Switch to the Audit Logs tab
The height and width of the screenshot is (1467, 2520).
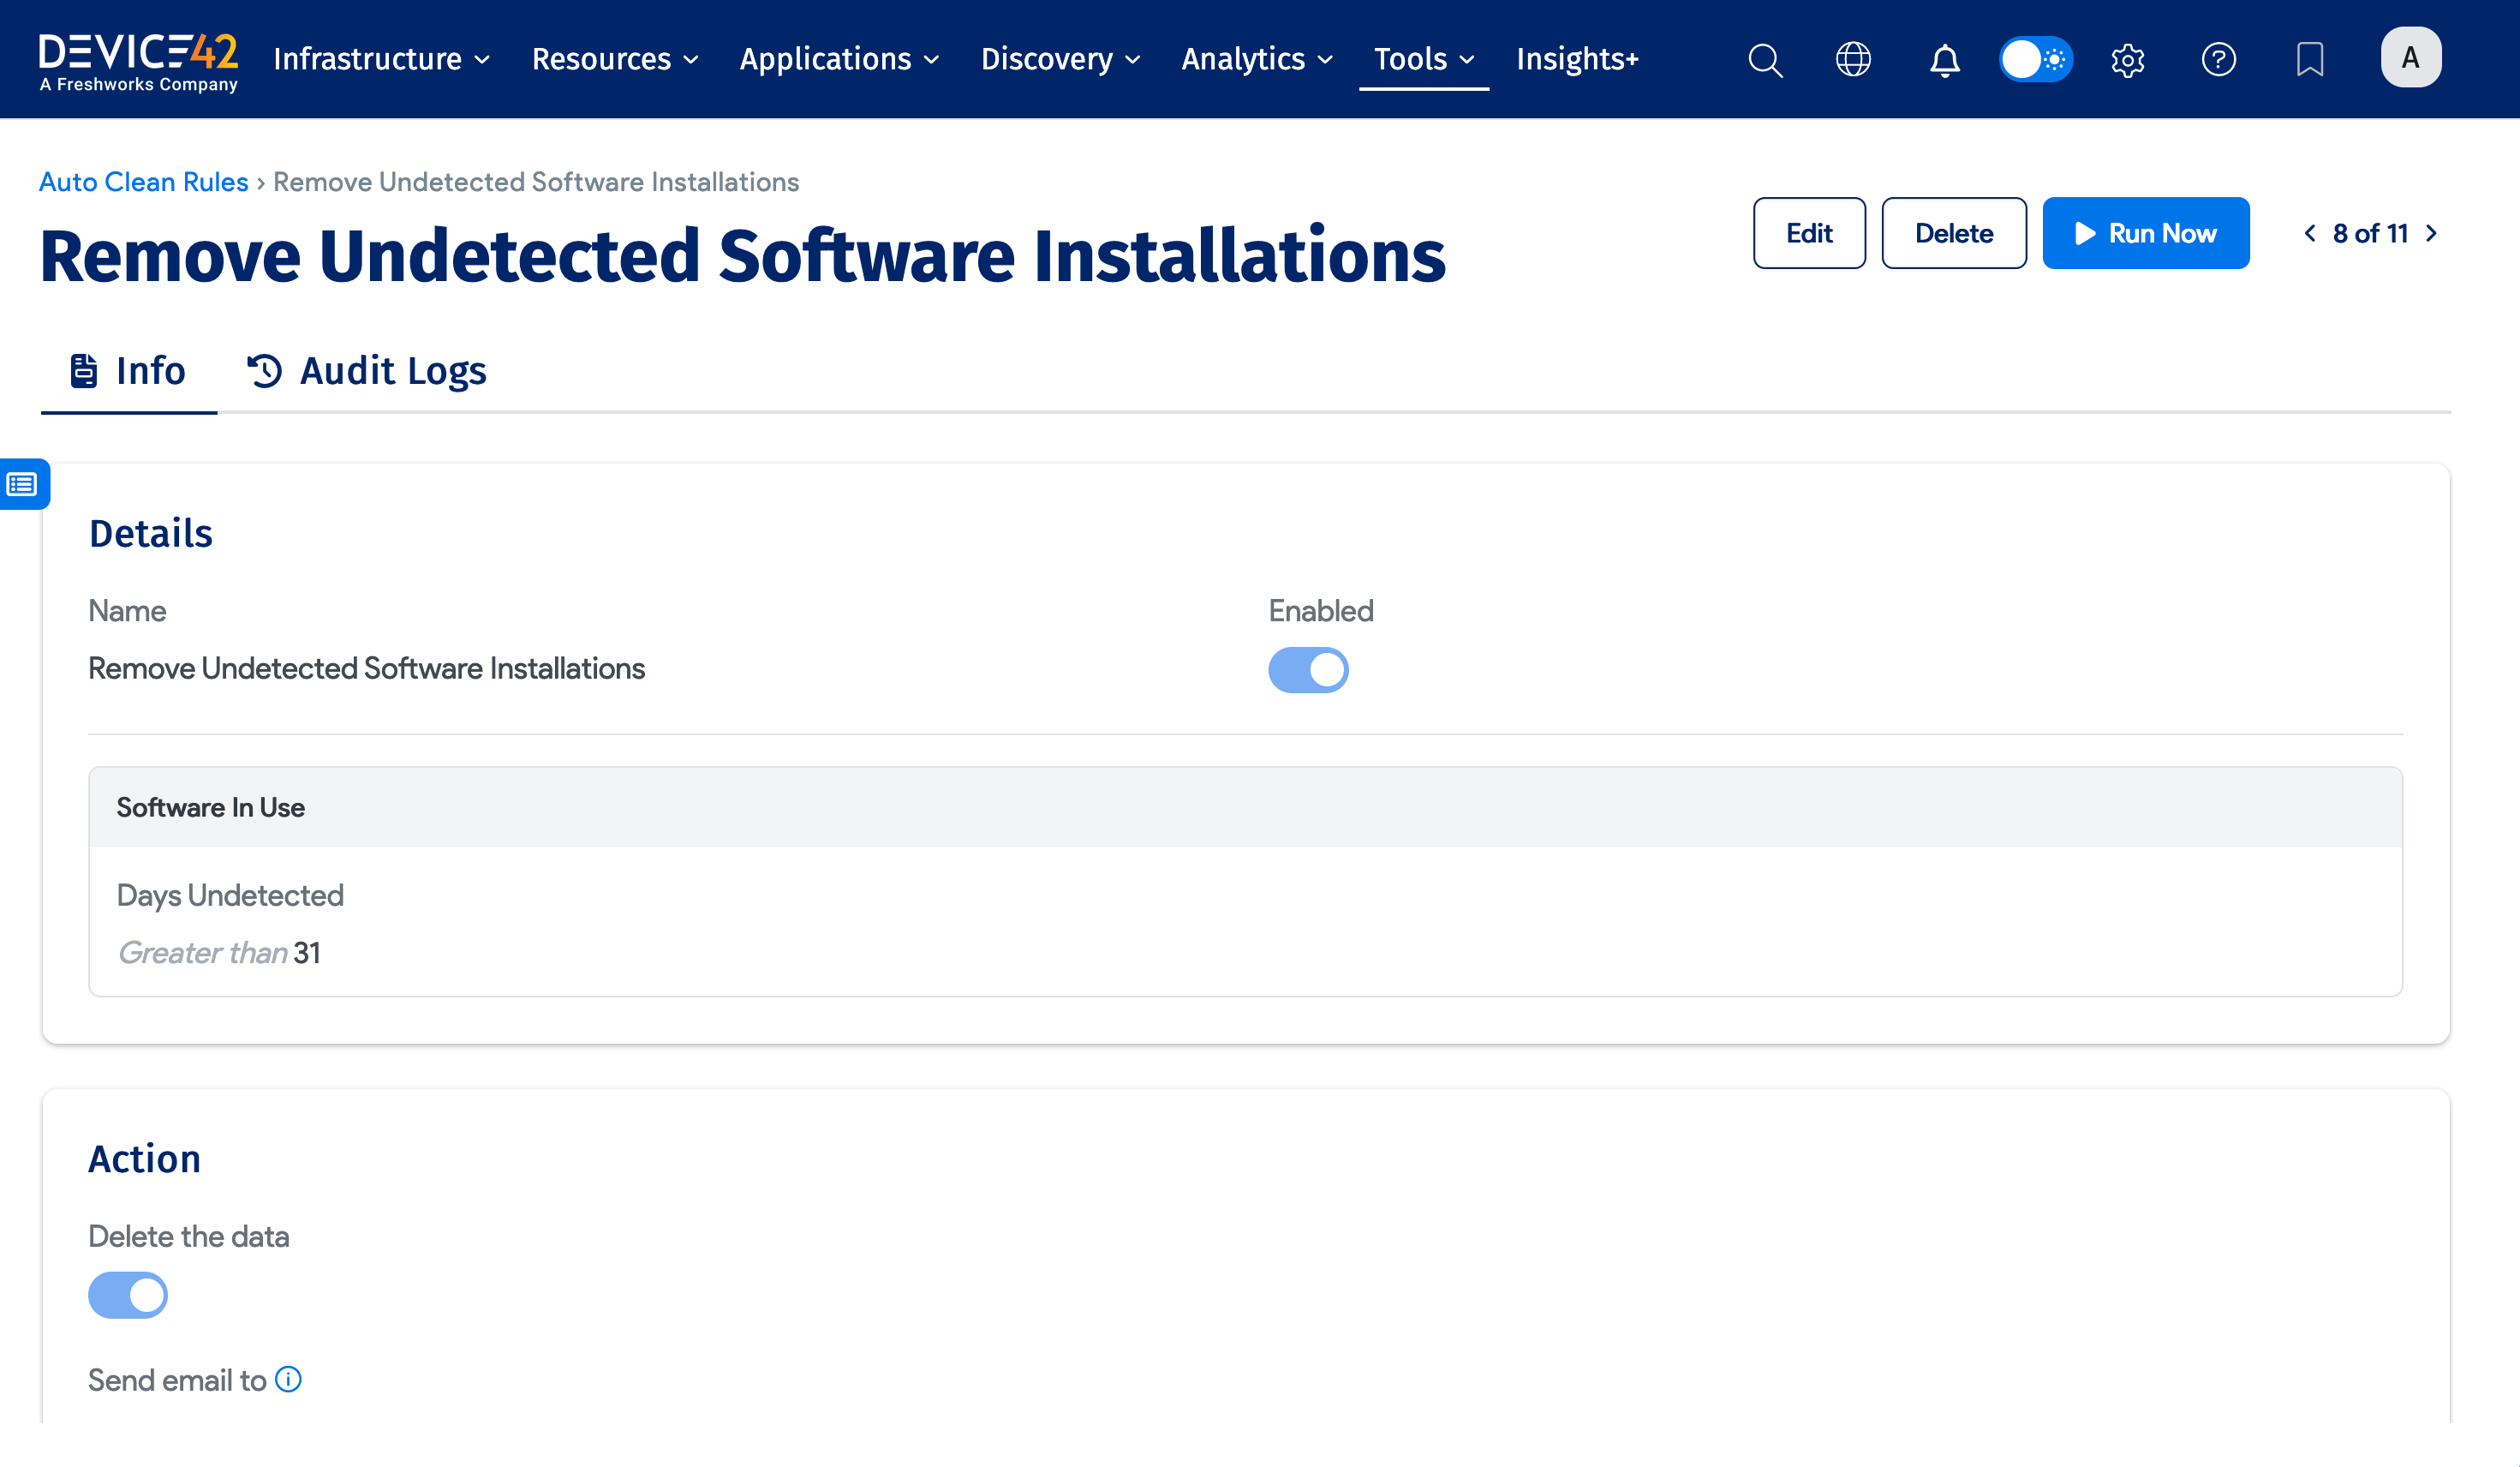[x=366, y=370]
